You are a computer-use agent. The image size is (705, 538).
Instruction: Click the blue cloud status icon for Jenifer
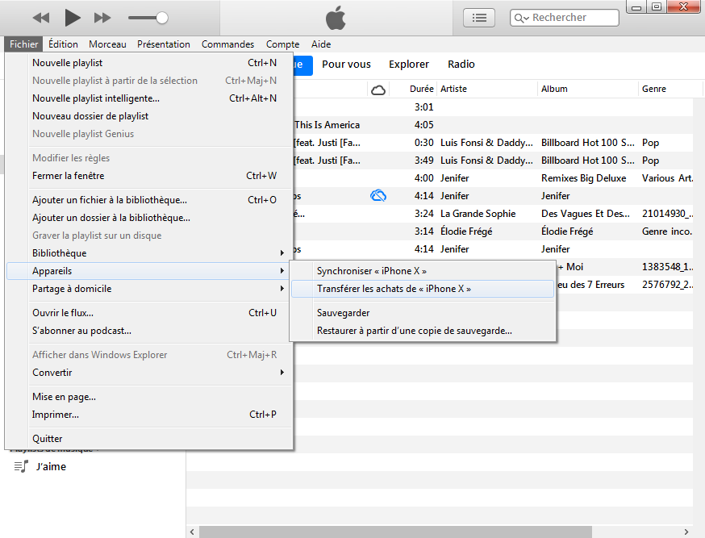(x=378, y=195)
